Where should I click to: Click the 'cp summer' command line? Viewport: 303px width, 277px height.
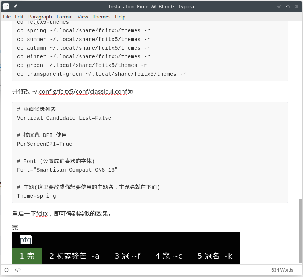84,40
